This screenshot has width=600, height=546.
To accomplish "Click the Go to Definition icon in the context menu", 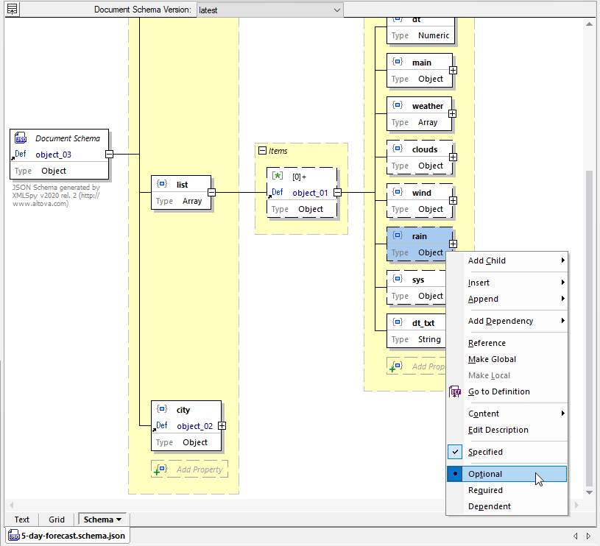I will click(x=455, y=391).
